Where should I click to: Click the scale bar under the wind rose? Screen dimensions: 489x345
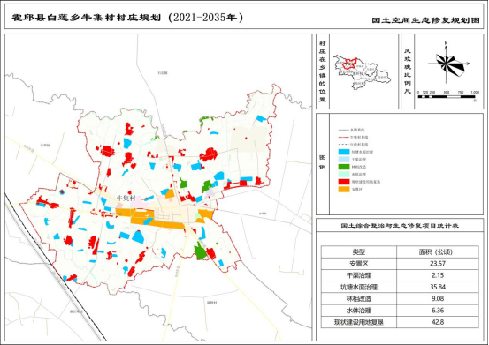click(x=447, y=97)
